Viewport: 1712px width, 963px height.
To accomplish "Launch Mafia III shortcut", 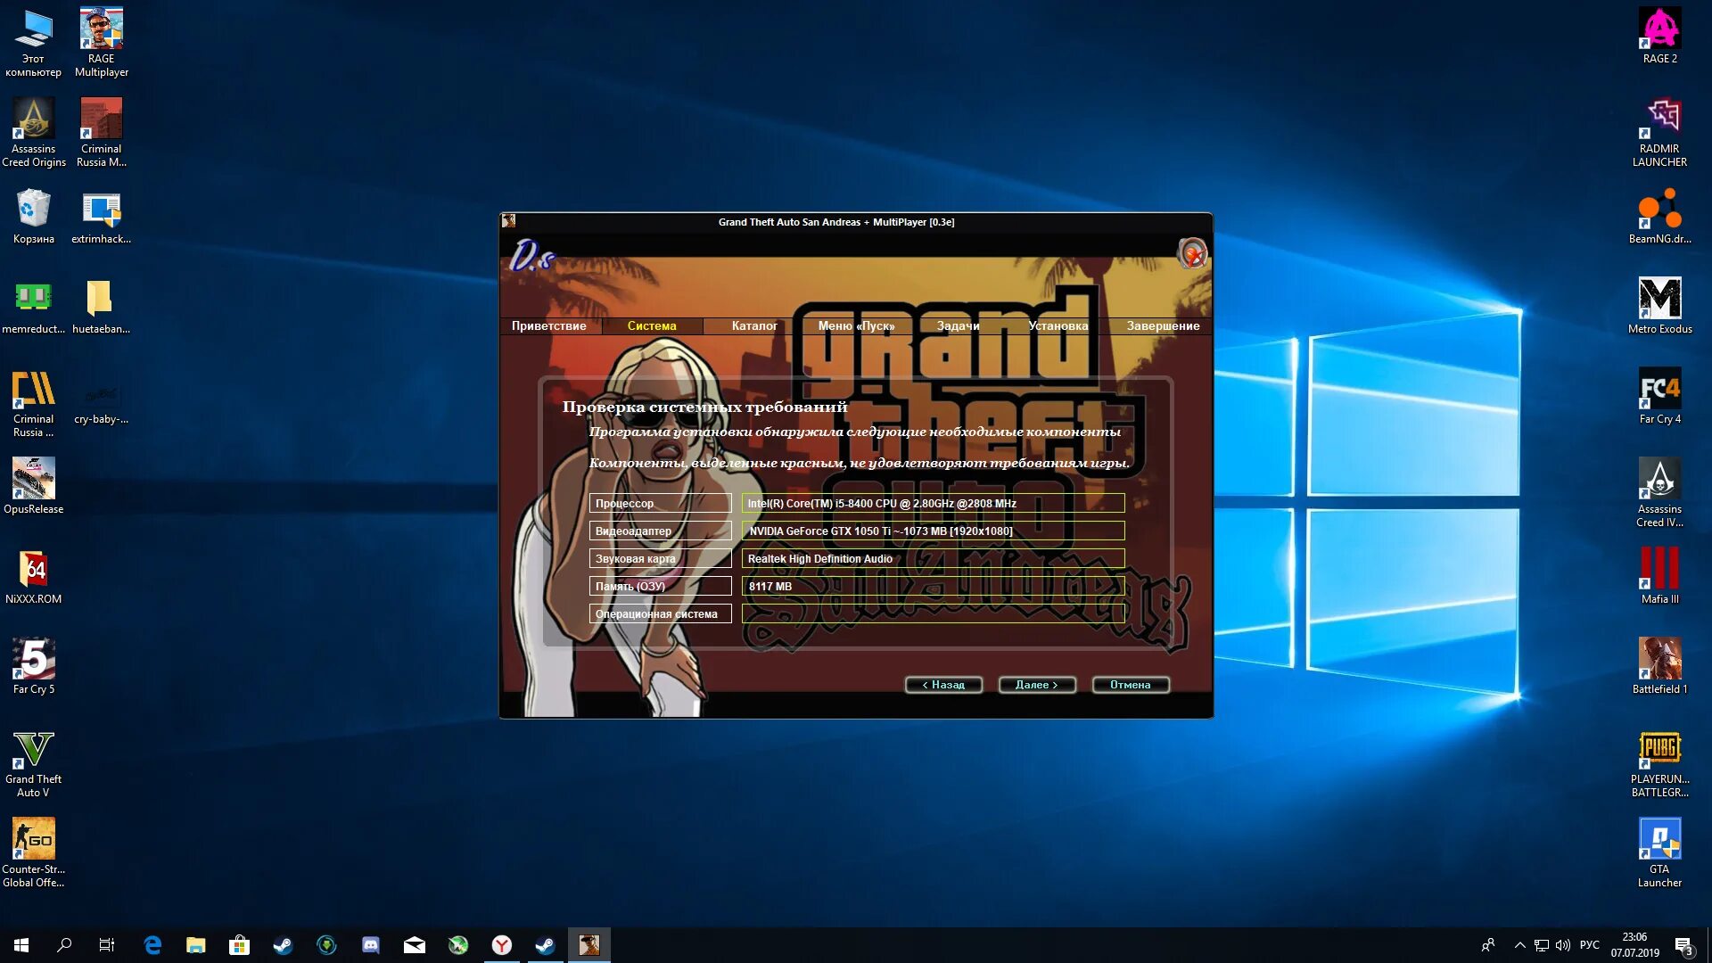I will pyautogui.click(x=1659, y=576).
